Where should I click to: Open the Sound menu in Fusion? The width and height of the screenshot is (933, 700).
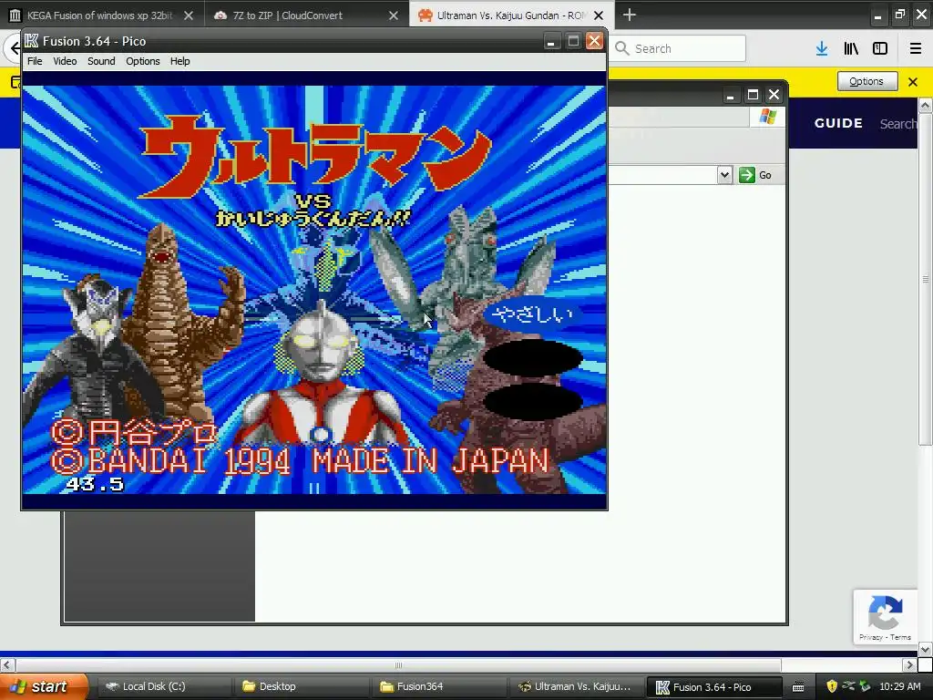[101, 61]
